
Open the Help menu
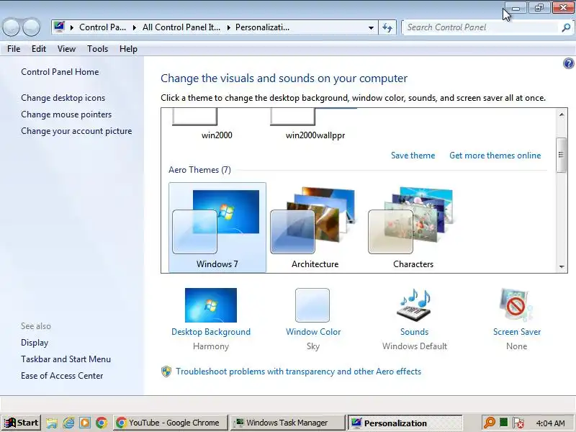click(128, 49)
